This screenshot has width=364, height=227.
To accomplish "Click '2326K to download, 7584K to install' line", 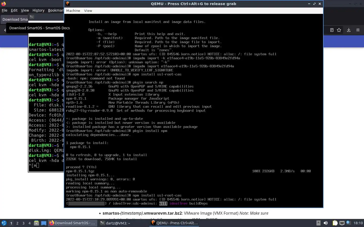I will [101, 159].
